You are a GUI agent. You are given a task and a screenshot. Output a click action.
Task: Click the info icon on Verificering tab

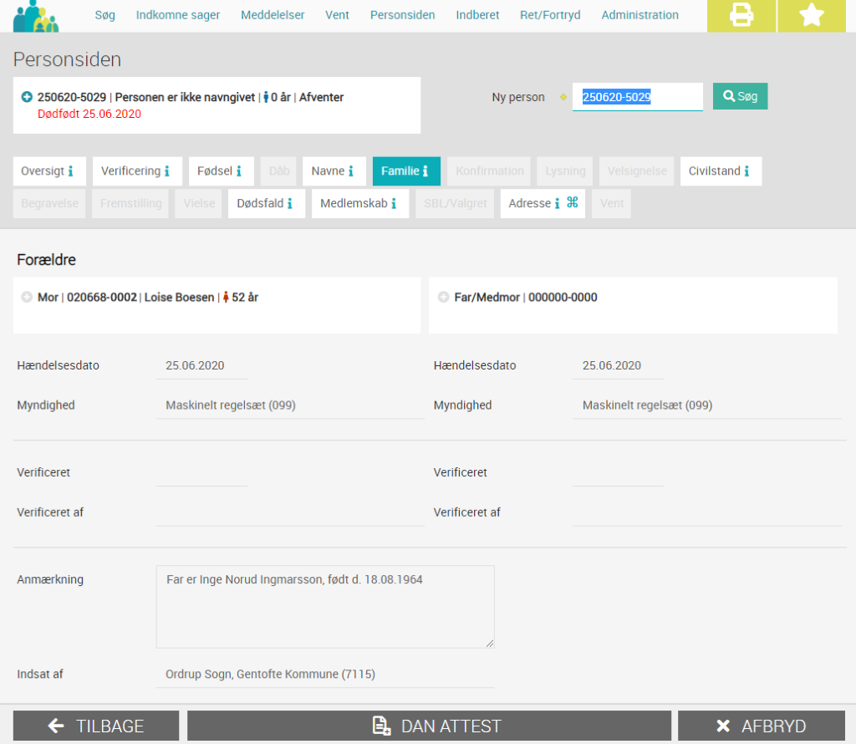coord(167,171)
